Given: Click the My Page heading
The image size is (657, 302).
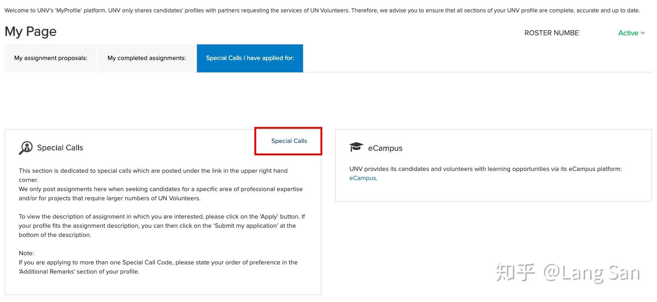Looking at the screenshot, I should point(31,32).
